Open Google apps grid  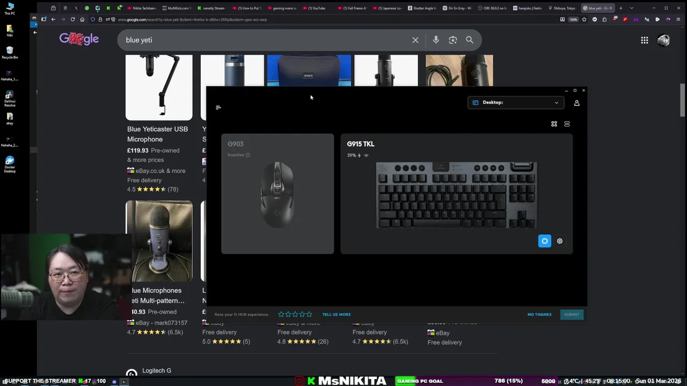[645, 40]
